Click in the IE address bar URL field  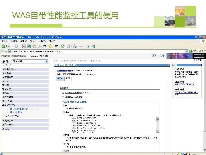tap(98, 51)
